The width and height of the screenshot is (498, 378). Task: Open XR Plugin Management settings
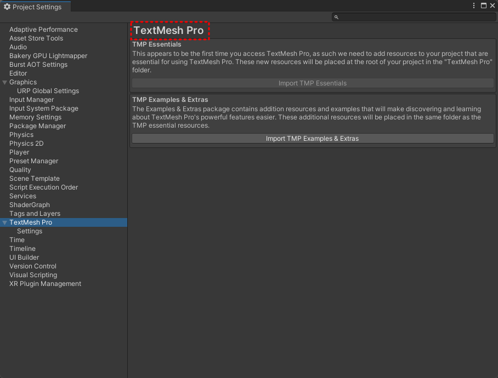[x=45, y=284]
